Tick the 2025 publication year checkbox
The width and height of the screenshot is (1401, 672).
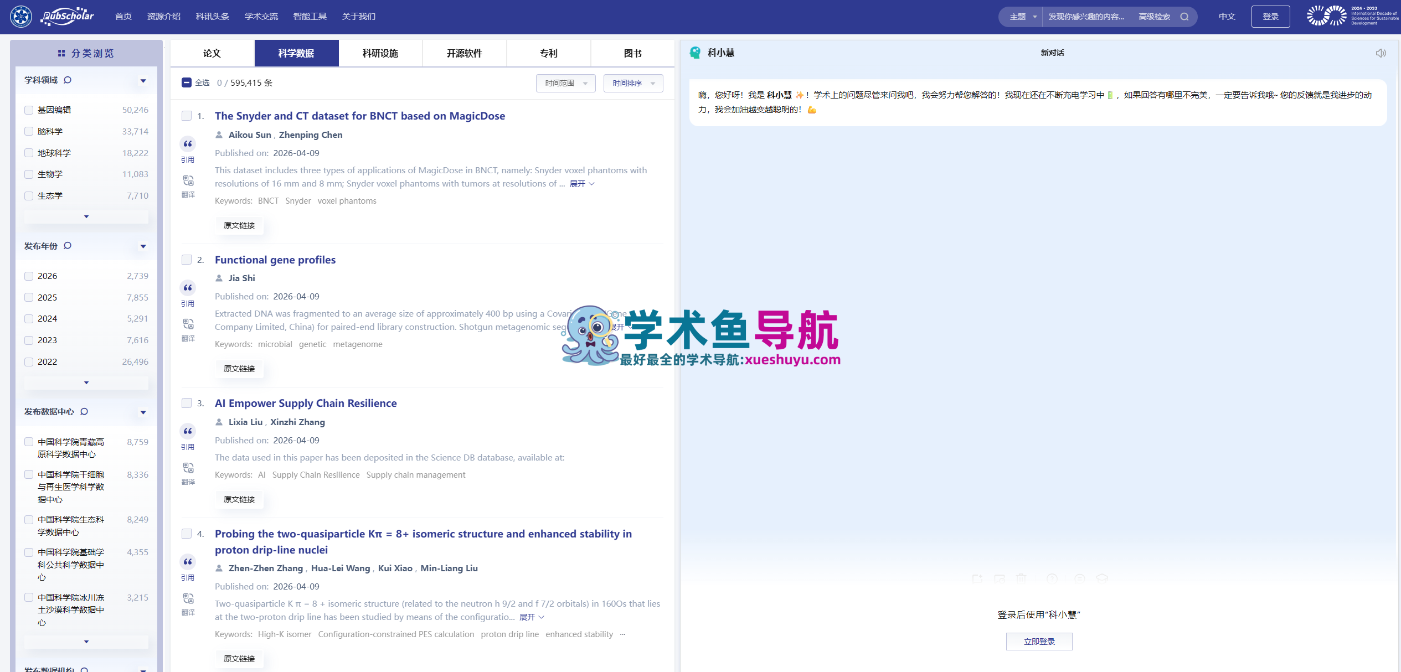pos(29,298)
